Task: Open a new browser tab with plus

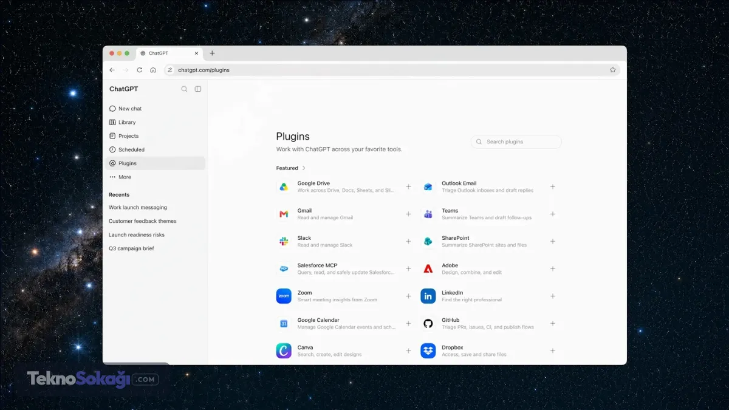Action: click(x=212, y=53)
